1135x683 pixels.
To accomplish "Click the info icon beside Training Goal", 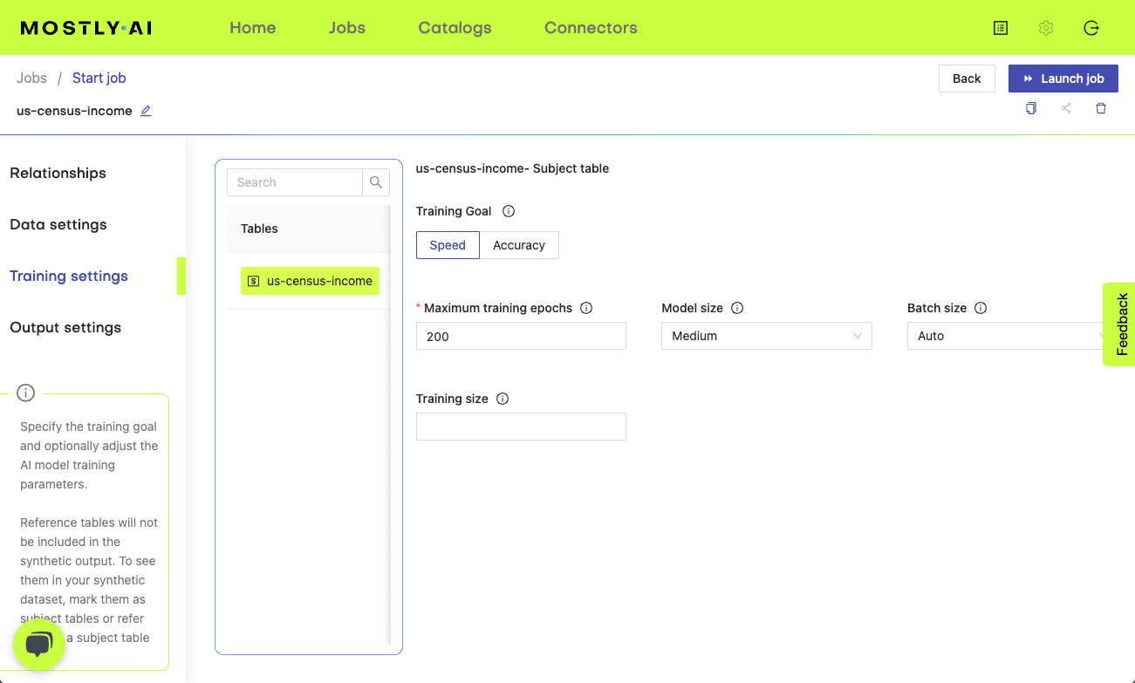I will 509,211.
